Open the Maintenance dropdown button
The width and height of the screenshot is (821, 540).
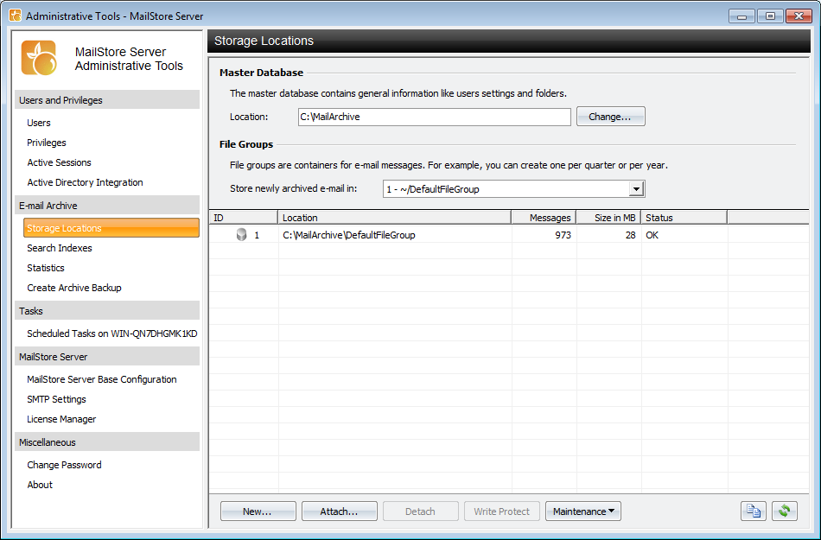click(x=583, y=511)
